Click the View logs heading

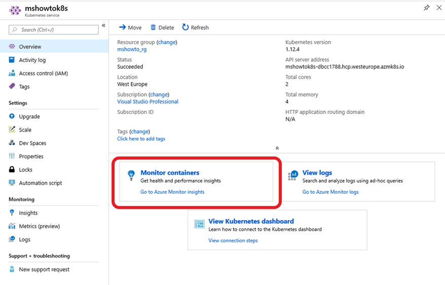[x=317, y=173]
